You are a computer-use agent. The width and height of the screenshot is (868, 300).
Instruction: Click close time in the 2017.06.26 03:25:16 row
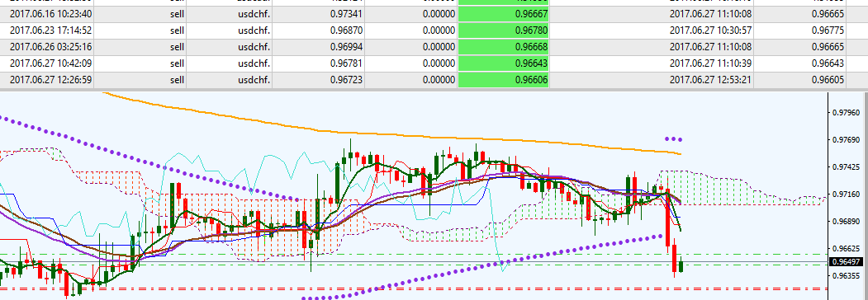pos(710,46)
